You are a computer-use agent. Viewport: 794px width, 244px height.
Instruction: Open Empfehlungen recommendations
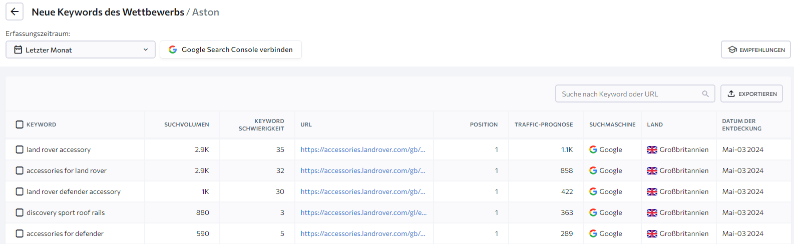pyautogui.click(x=756, y=49)
